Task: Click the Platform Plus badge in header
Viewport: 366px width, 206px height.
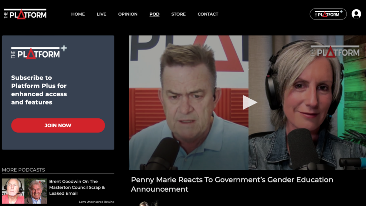Action: click(x=328, y=14)
